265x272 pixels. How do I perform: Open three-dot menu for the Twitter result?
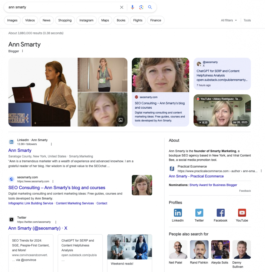(x=56, y=222)
